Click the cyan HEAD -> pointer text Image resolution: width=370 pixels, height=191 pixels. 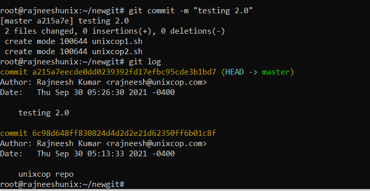[241, 72]
